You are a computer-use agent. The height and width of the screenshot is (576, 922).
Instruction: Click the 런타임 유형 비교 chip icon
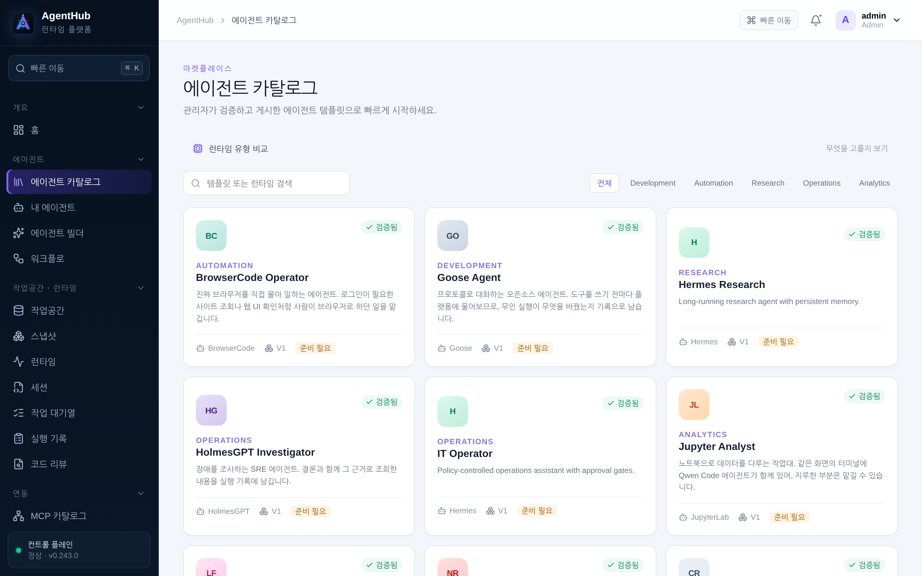[198, 148]
